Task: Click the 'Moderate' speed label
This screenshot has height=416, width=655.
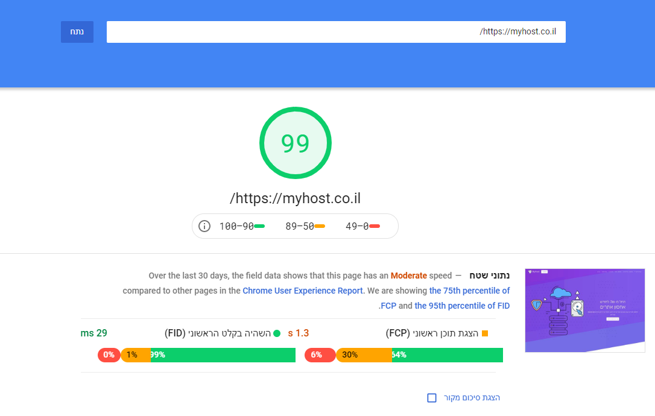Action: click(408, 276)
